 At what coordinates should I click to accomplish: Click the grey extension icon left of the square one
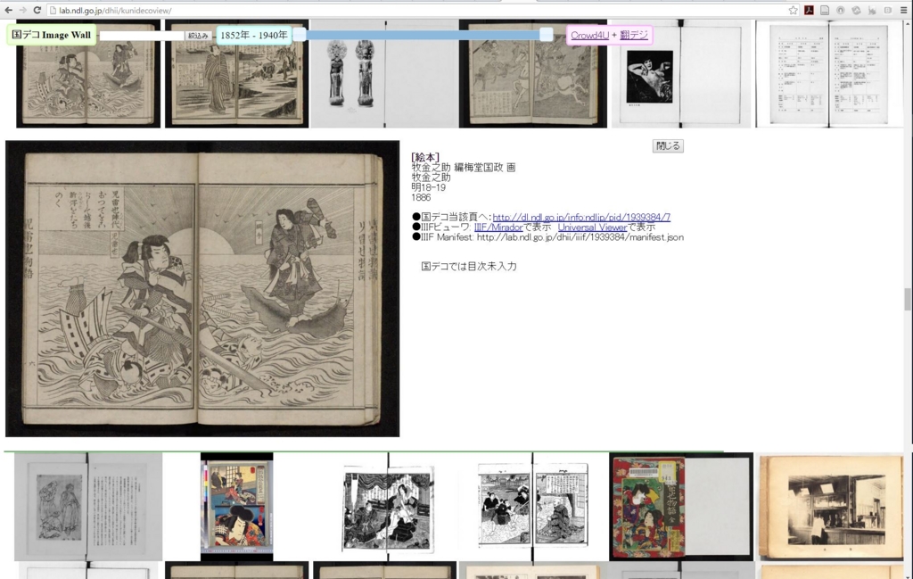872,10
